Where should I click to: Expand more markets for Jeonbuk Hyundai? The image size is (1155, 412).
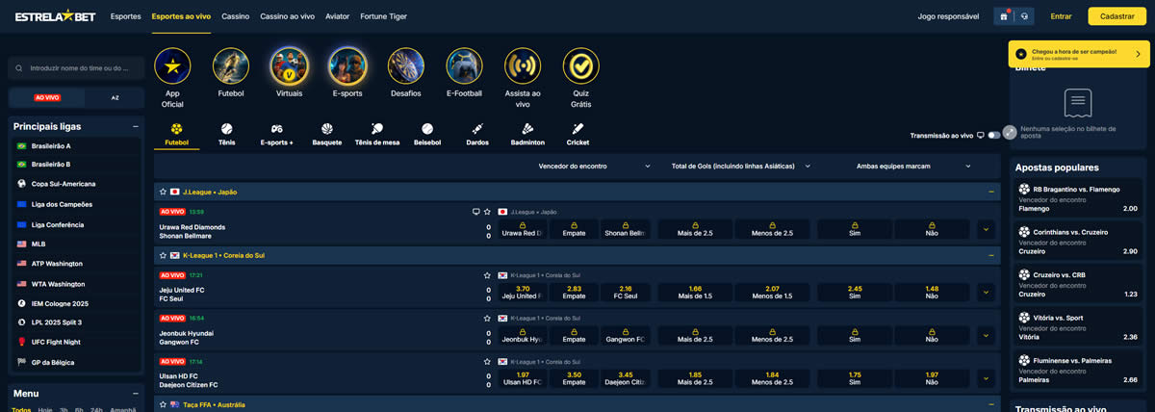click(x=985, y=336)
